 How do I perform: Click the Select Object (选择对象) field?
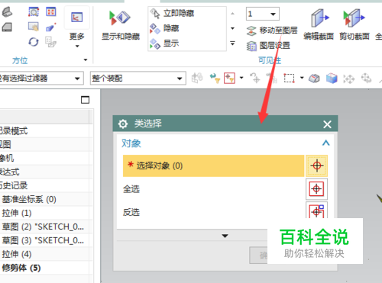tap(213, 166)
